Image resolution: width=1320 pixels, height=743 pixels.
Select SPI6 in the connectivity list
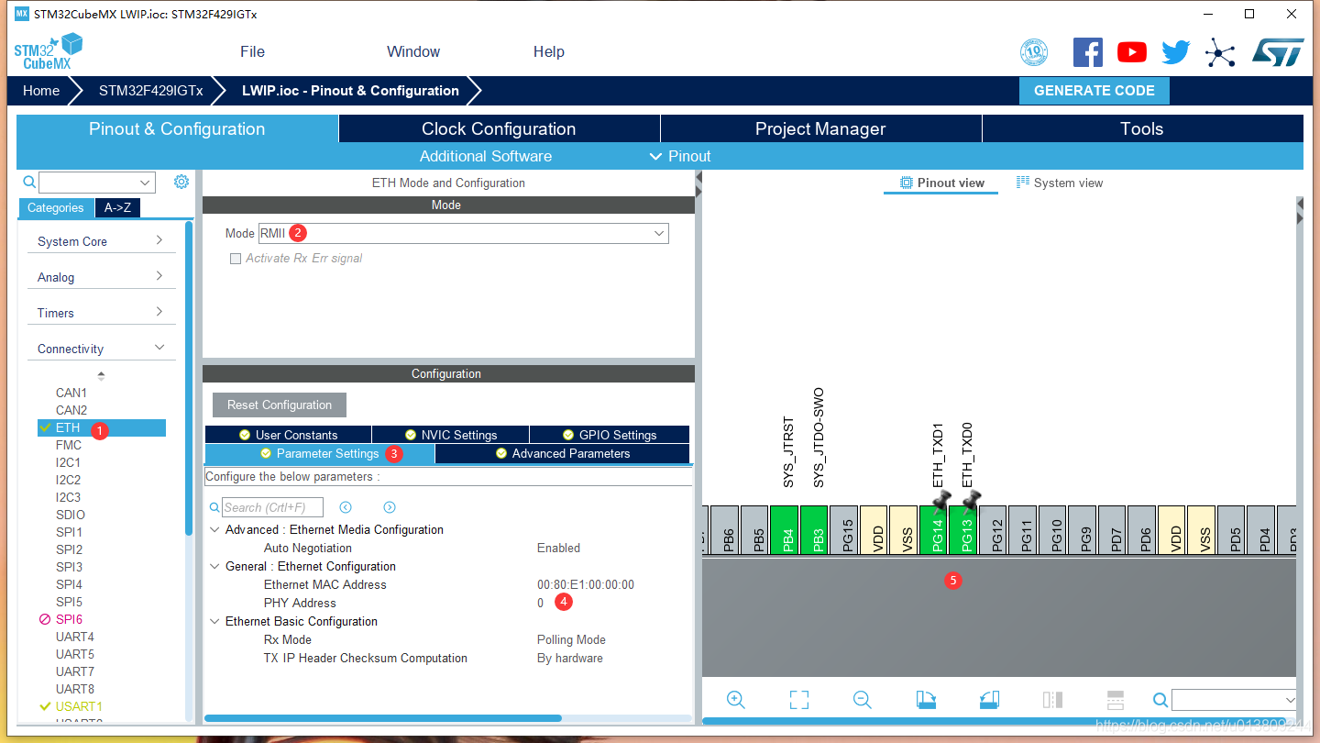pos(69,619)
